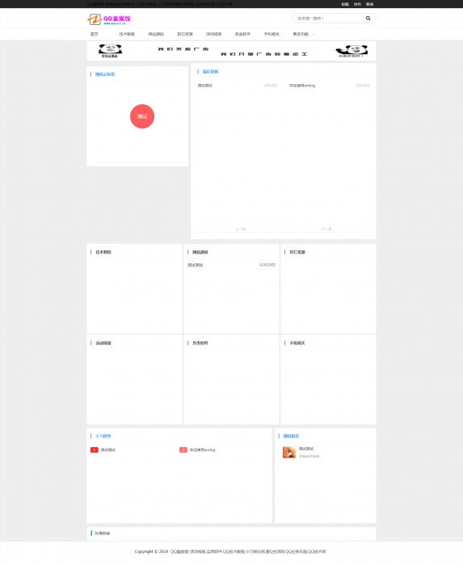Screen dimensions: 463x565
Task: Open the 首页 navigation item
Action: (x=94, y=34)
